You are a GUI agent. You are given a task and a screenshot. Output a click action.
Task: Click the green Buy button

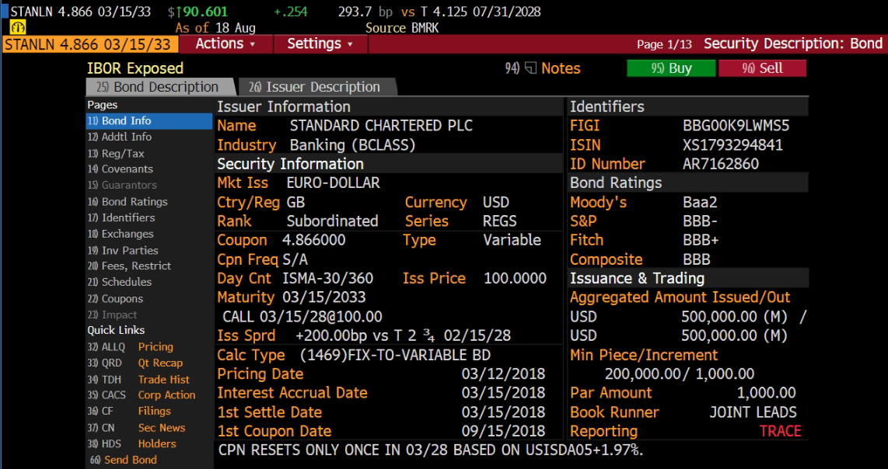click(671, 68)
